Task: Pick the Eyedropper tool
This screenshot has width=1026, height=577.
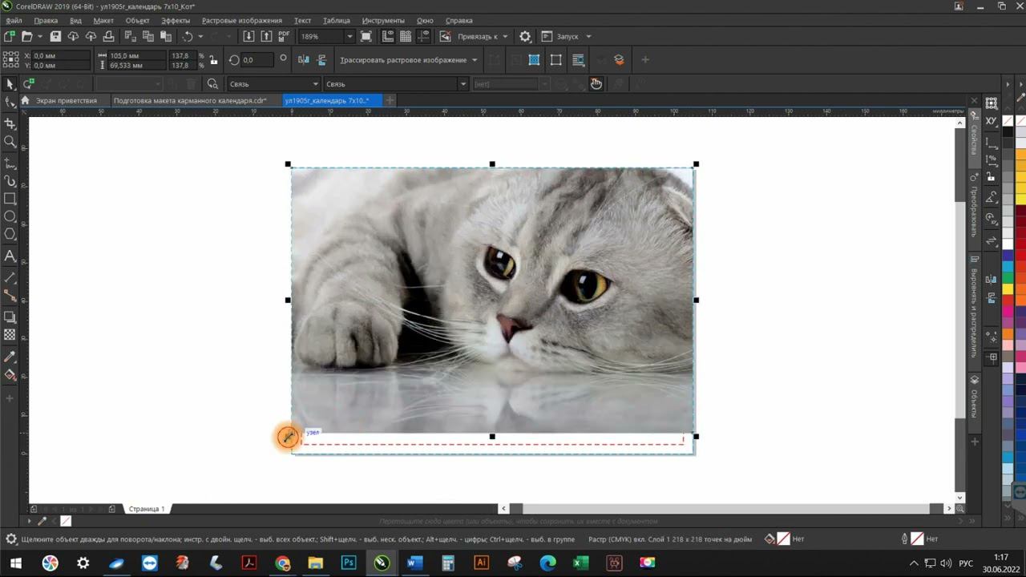Action: coord(10,356)
